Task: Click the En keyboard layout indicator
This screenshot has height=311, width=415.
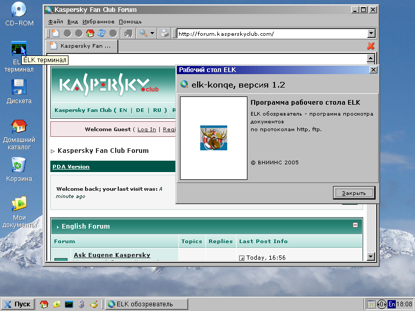Action: tap(392, 304)
